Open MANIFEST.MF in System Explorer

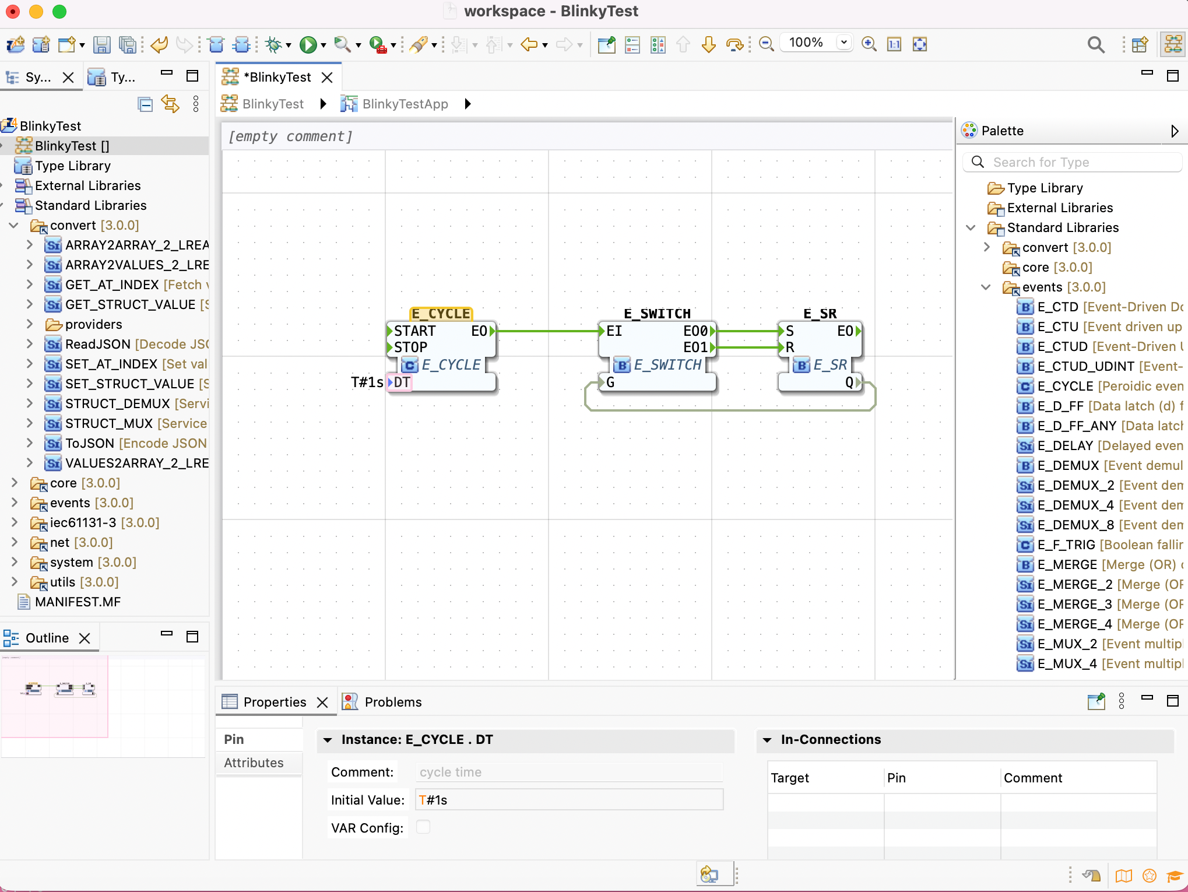78,602
